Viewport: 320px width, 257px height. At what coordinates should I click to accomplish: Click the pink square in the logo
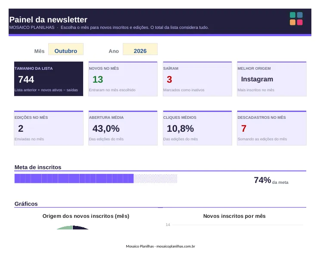tap(300, 22)
